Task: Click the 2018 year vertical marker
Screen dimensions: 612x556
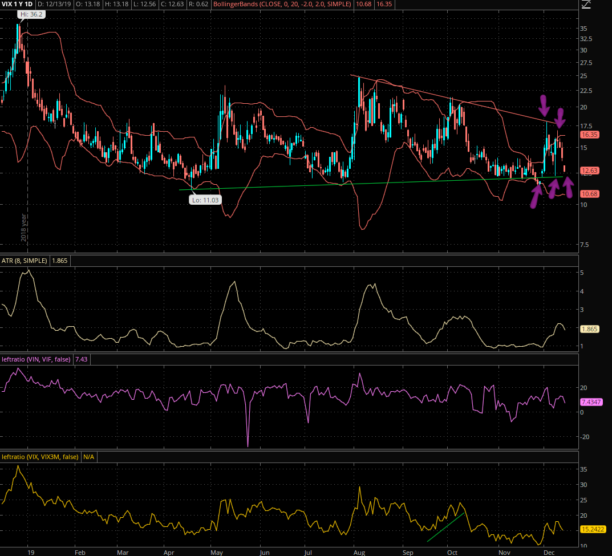Action: (x=24, y=228)
